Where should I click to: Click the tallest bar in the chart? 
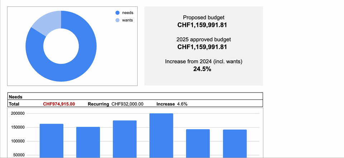(161, 135)
